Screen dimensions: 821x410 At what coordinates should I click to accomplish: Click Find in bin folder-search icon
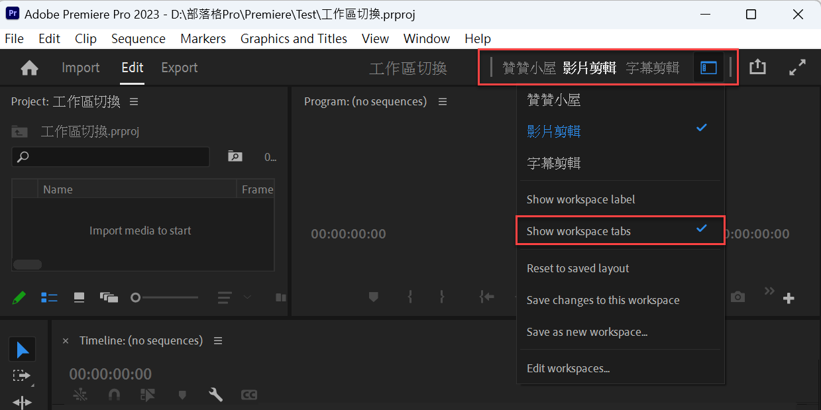click(235, 156)
